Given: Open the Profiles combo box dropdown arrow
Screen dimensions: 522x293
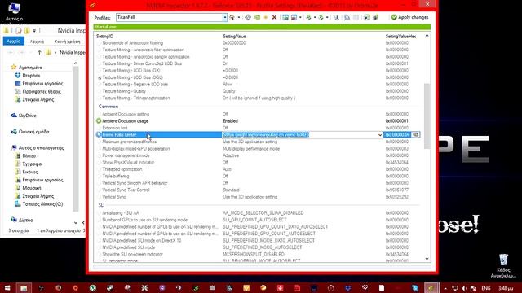Looking at the screenshot, I should 225,17.
